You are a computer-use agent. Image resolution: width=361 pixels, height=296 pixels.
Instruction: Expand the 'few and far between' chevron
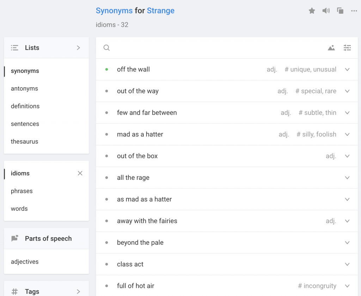(x=347, y=113)
